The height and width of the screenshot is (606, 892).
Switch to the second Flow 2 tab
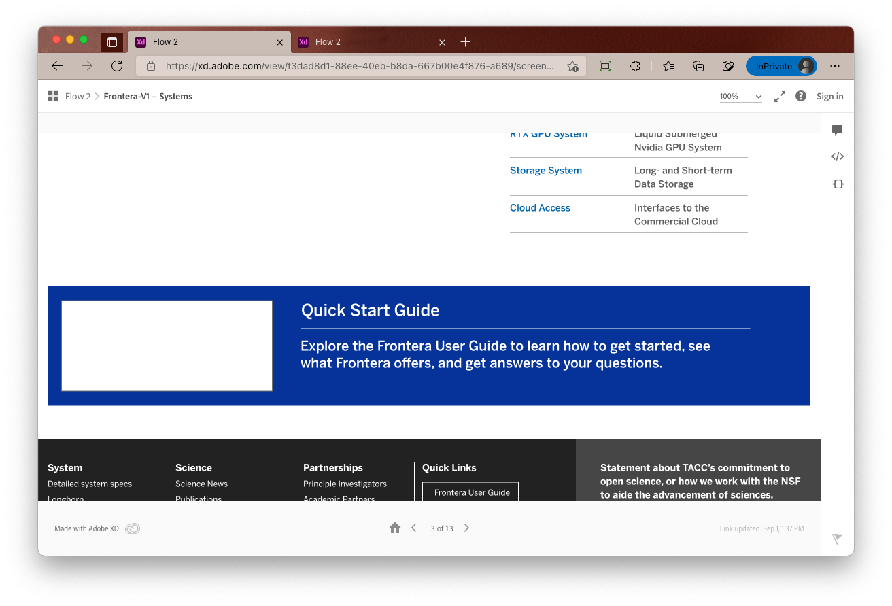(x=373, y=42)
